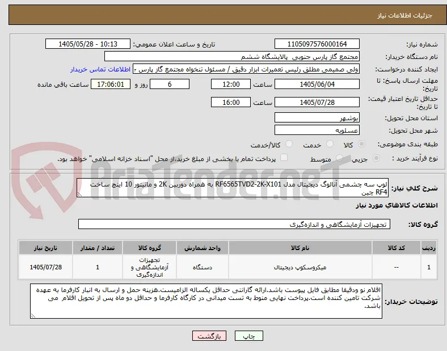Screen dimensions: 447x351
Task: Select the متوسط purchase type radio
Action: [339, 158]
